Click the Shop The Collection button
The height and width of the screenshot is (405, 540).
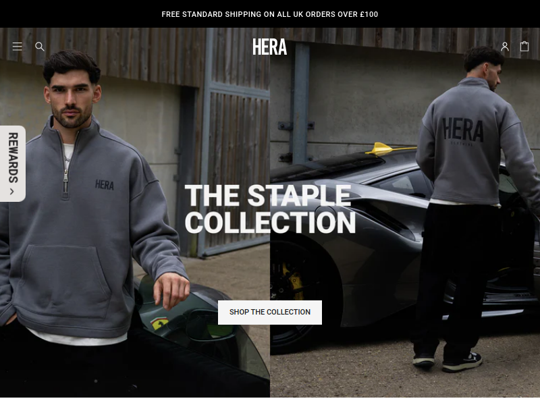pos(269,313)
